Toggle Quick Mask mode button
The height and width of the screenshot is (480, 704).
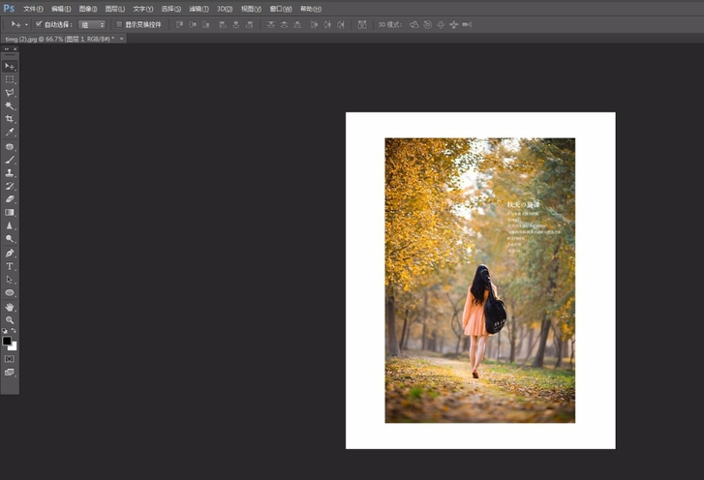(x=10, y=358)
